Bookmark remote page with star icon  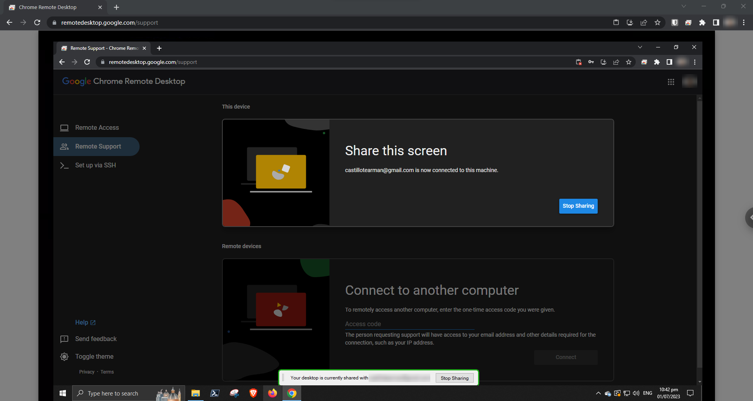pyautogui.click(x=629, y=62)
